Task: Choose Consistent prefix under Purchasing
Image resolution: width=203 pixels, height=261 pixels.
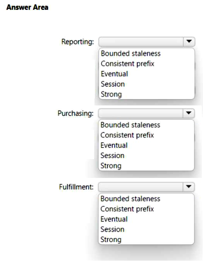Action: coord(127,135)
